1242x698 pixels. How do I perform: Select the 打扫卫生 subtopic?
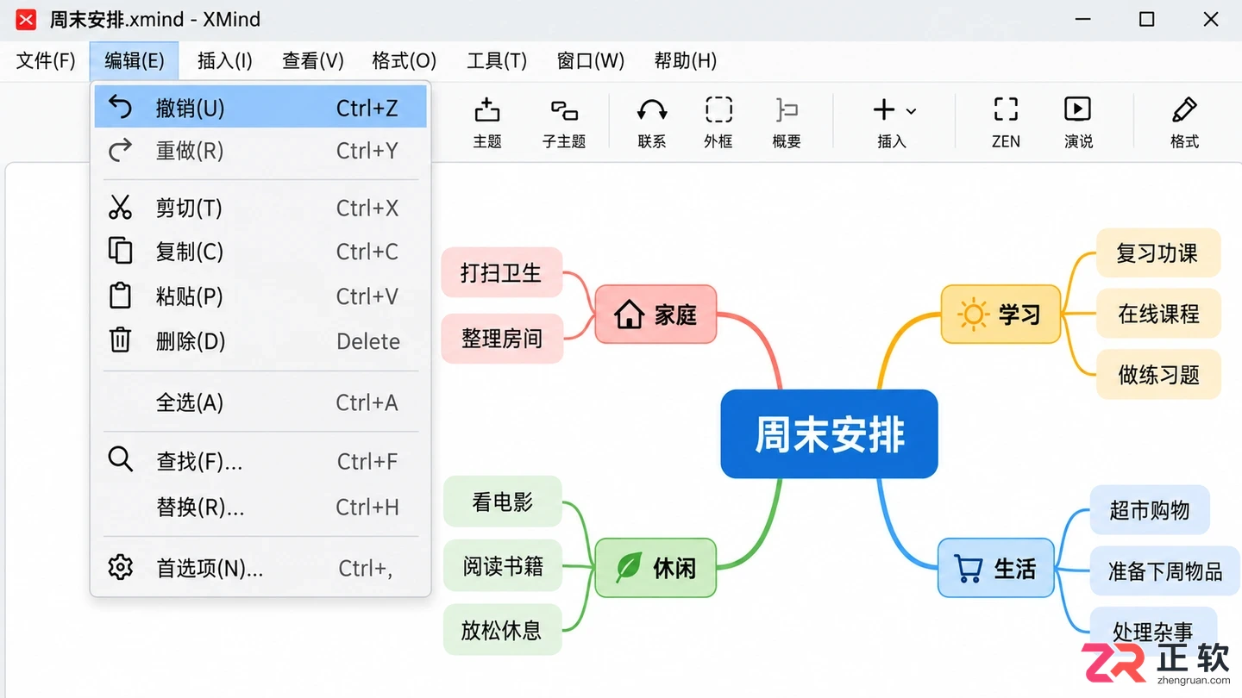click(501, 273)
